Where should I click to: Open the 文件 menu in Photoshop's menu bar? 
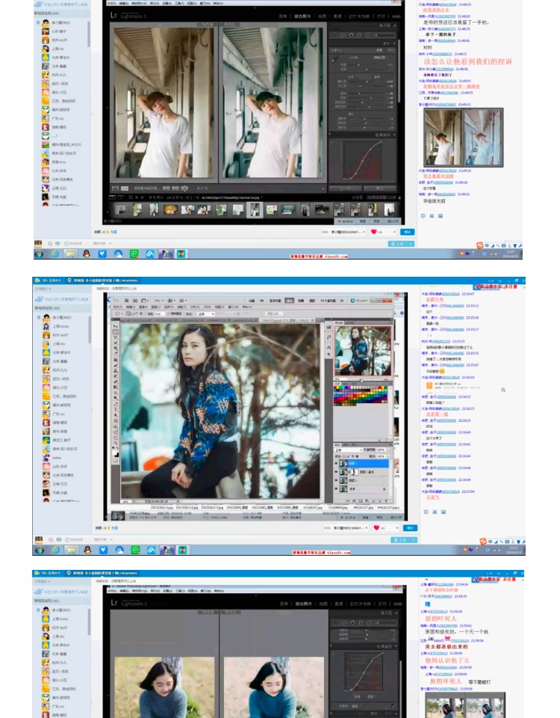(x=117, y=307)
